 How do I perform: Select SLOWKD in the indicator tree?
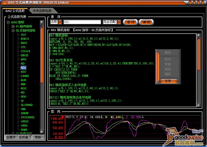tap(27, 105)
